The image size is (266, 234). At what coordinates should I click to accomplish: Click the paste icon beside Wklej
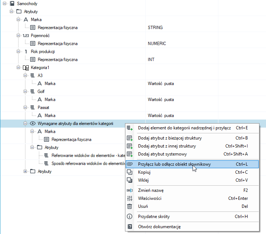[x=130, y=180]
